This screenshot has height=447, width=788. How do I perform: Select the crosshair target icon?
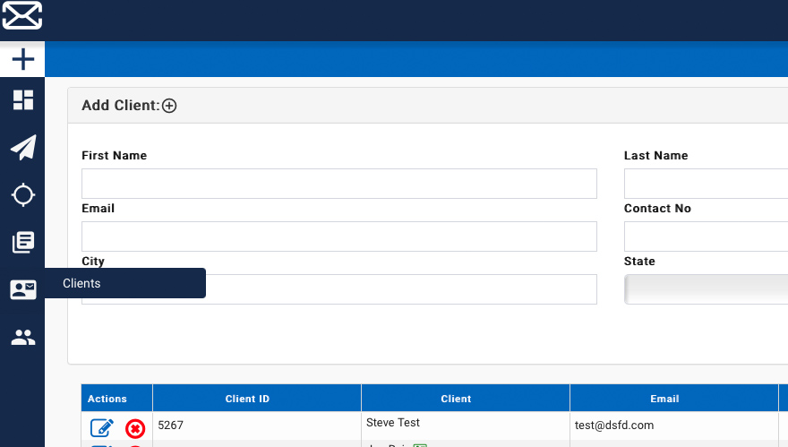[x=23, y=195]
